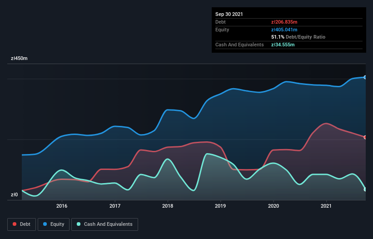The image size is (373, 239).
Task: Click the 2018 x-axis label
Action: 168,206
